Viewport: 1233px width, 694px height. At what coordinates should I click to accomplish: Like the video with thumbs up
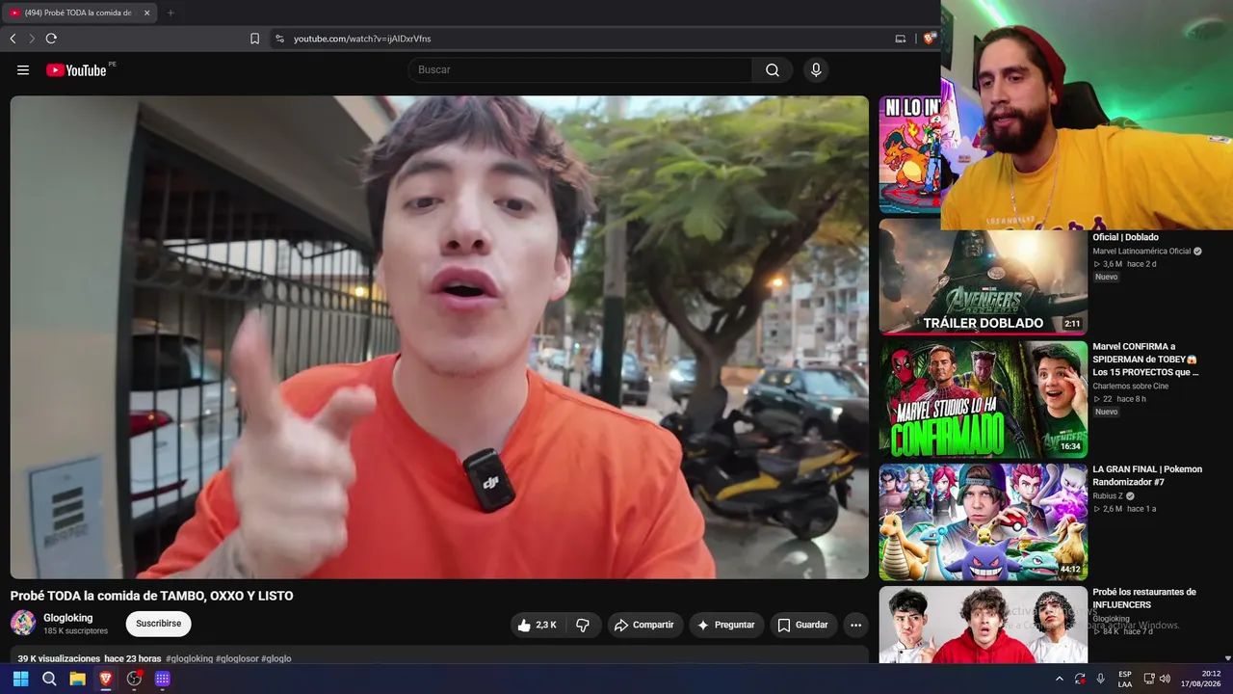538,625
